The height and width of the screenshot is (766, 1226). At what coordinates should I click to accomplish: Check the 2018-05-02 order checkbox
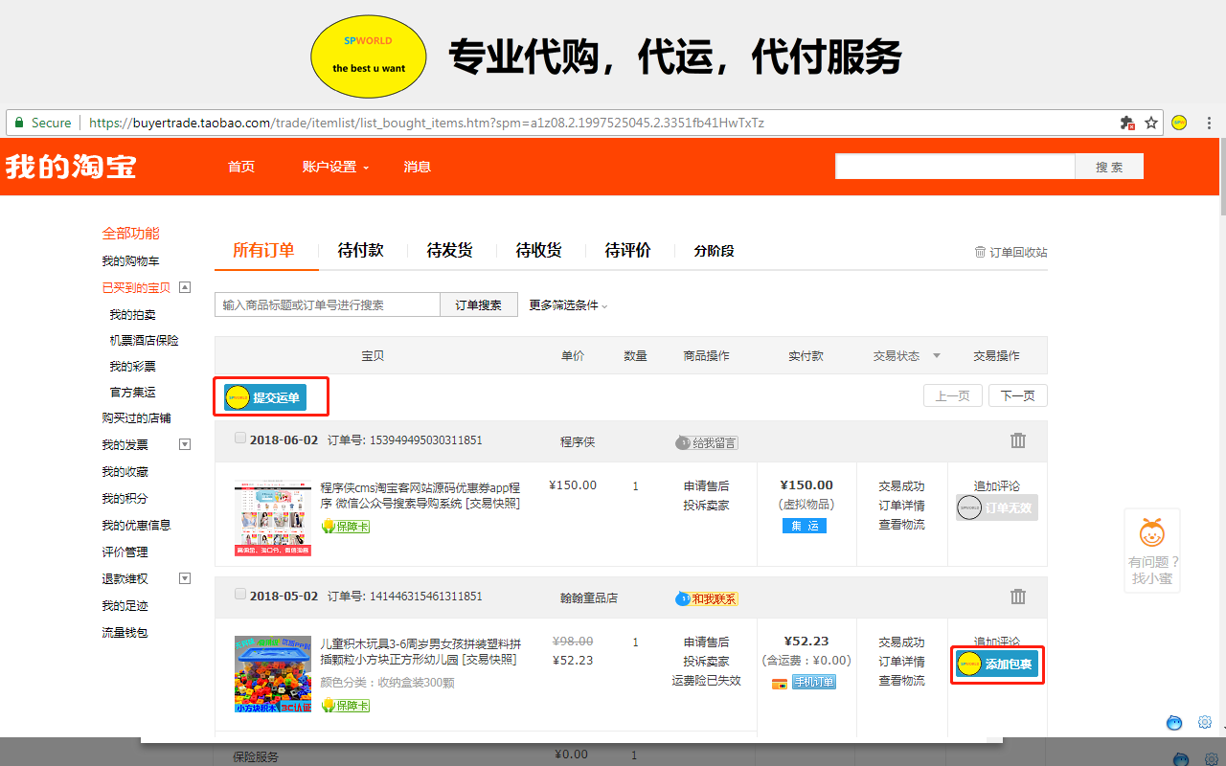pos(240,594)
